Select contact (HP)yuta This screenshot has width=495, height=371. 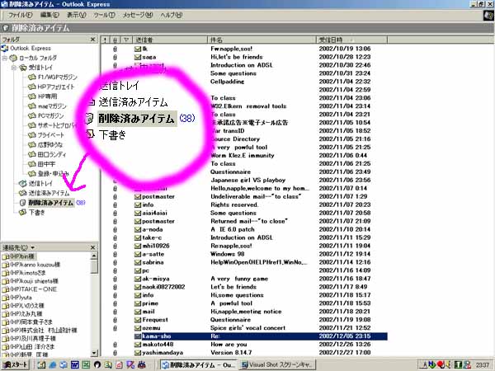[x=21, y=298]
